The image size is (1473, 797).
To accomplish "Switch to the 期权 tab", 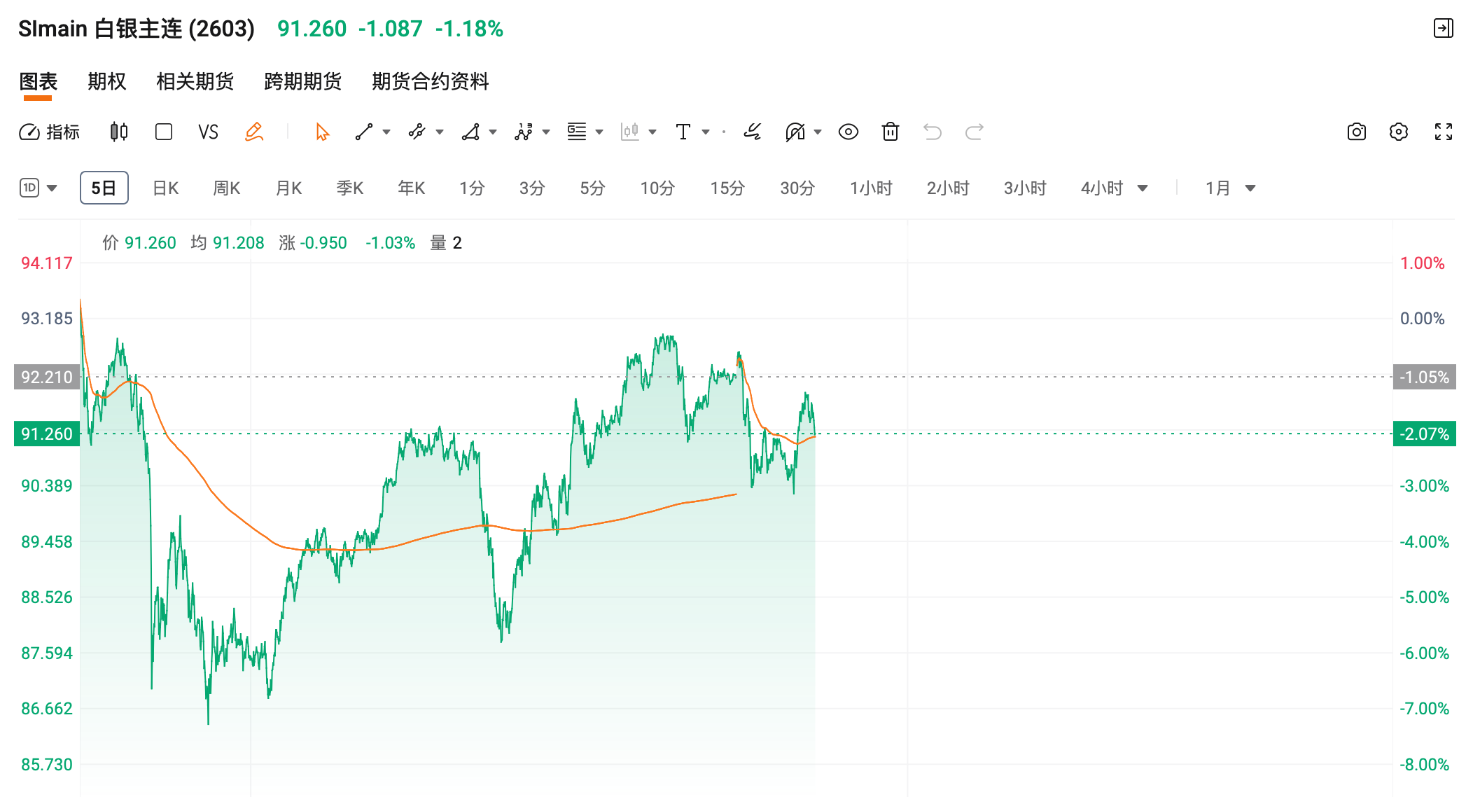I will pos(106,82).
